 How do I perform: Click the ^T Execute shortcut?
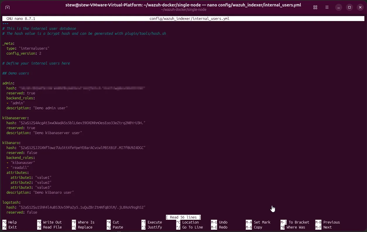[152, 222]
